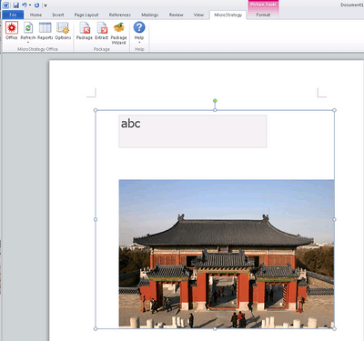This screenshot has height=341, width=364.
Task: Open the Review tab
Action: tap(177, 15)
